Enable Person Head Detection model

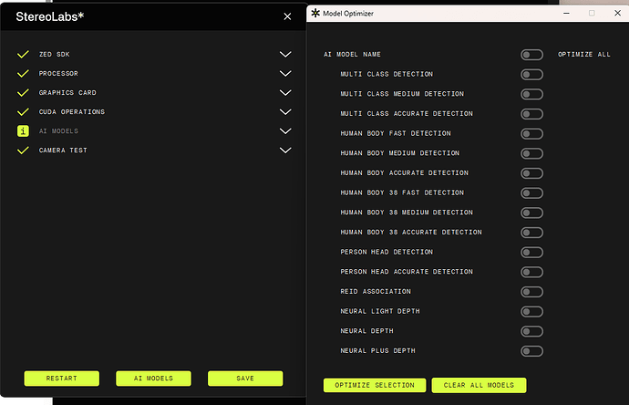532,252
